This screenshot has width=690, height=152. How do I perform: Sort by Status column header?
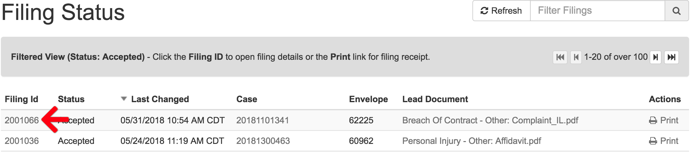coord(71,99)
